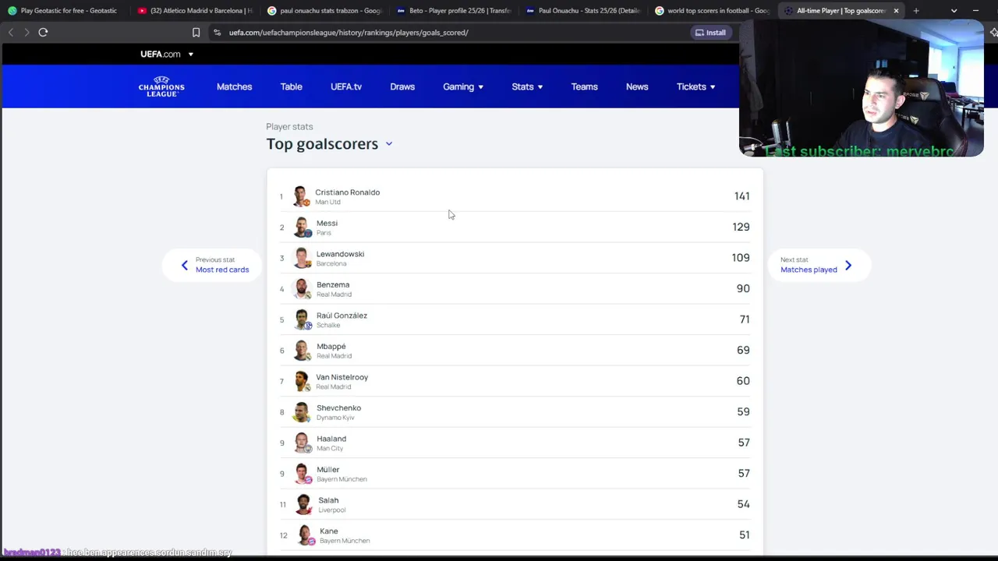
Task: Open Van Nistelrooy's name link
Action: tap(342, 377)
